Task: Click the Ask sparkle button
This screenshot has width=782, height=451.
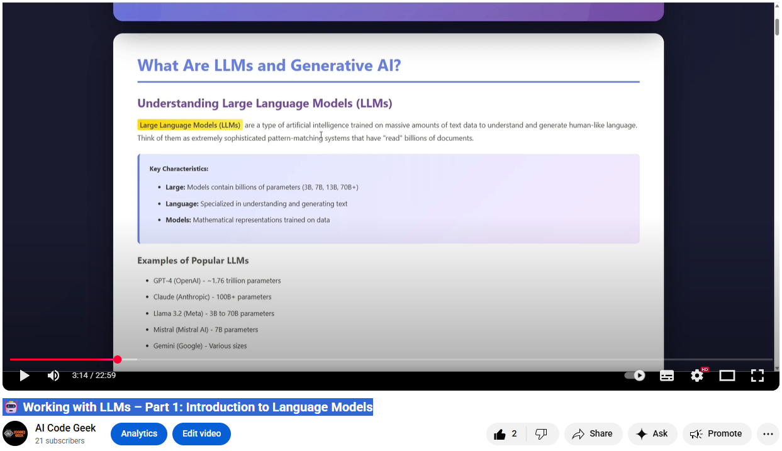Action: click(x=652, y=434)
